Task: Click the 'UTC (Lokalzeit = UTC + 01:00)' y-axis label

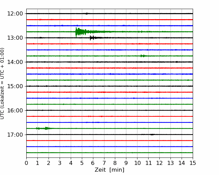Action: (x=3, y=83)
